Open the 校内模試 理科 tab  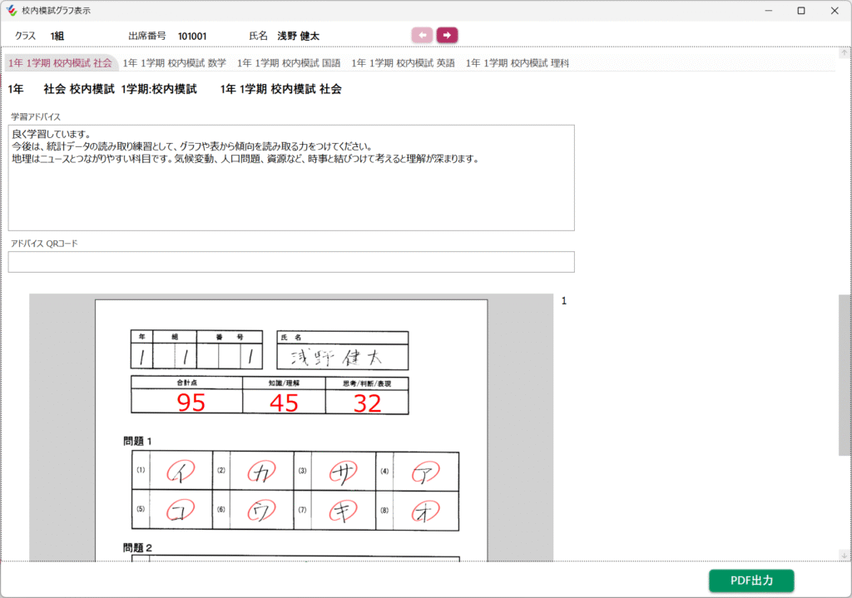pos(517,63)
